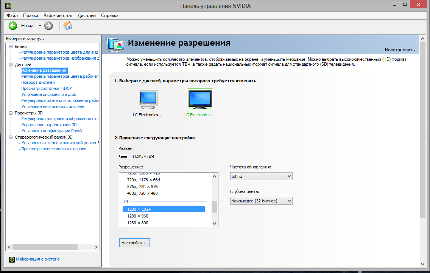This screenshot has height=273, width=430.
Task: Open Установка цифрового аудио
Action: pos(49,94)
